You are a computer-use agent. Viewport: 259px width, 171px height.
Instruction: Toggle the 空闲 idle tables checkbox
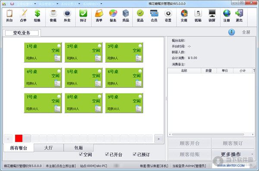click(81, 154)
